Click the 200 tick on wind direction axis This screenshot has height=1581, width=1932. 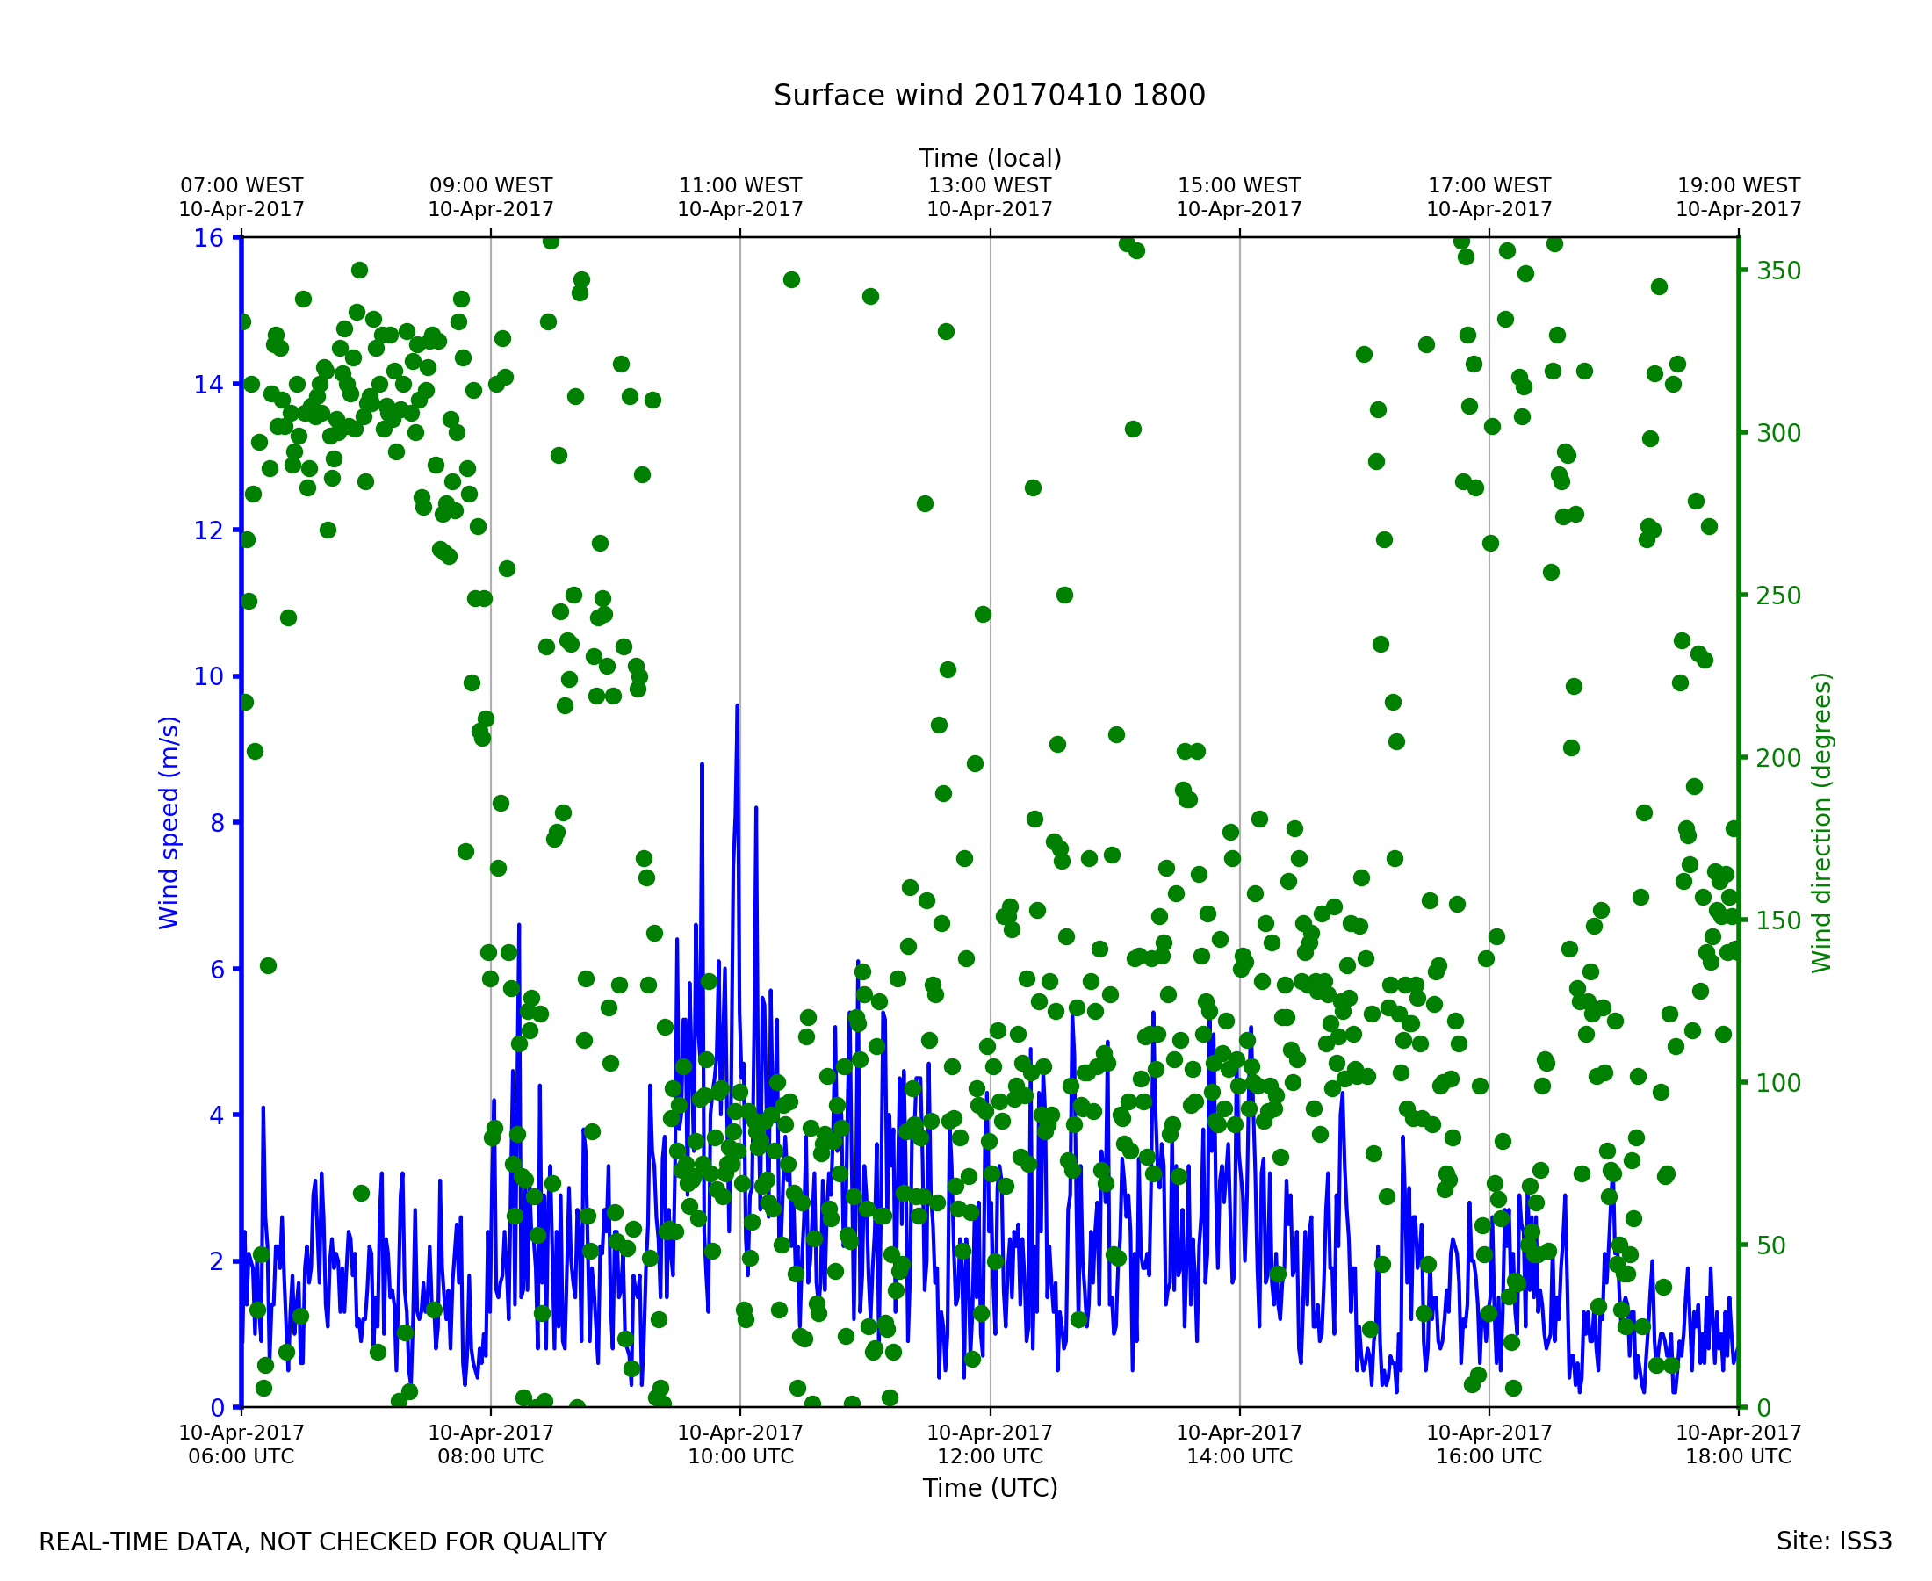click(1778, 759)
